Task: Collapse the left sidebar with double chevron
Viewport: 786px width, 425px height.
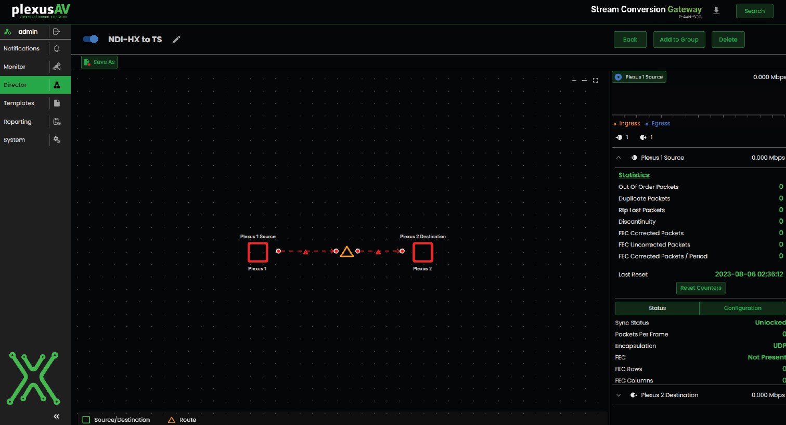Action: click(56, 416)
